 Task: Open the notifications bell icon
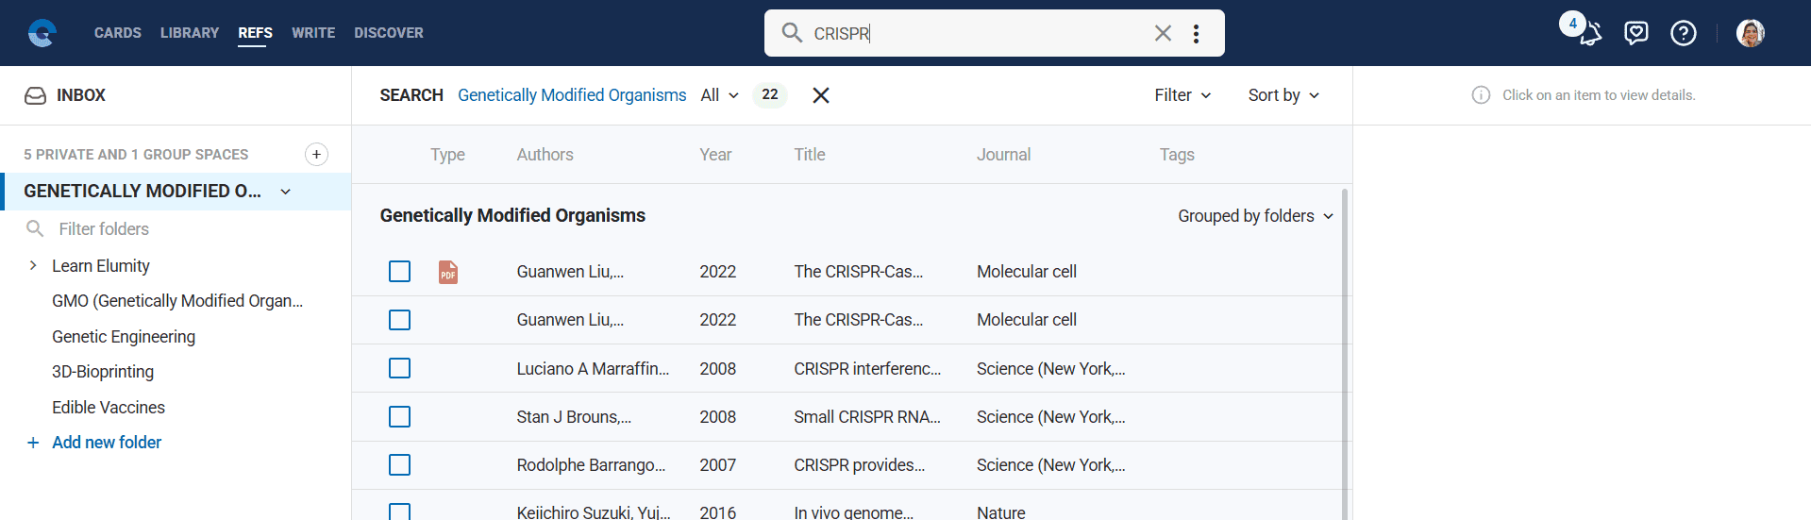pyautogui.click(x=1590, y=34)
